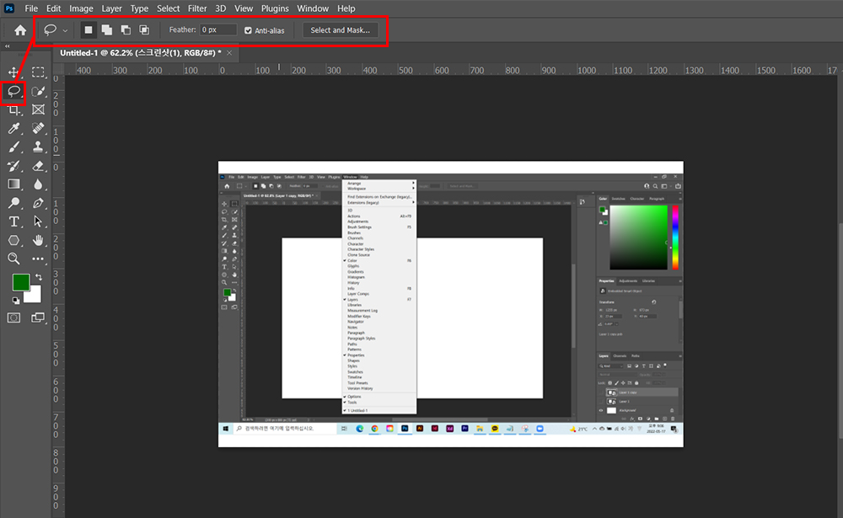Click the Feather value input field

[218, 30]
